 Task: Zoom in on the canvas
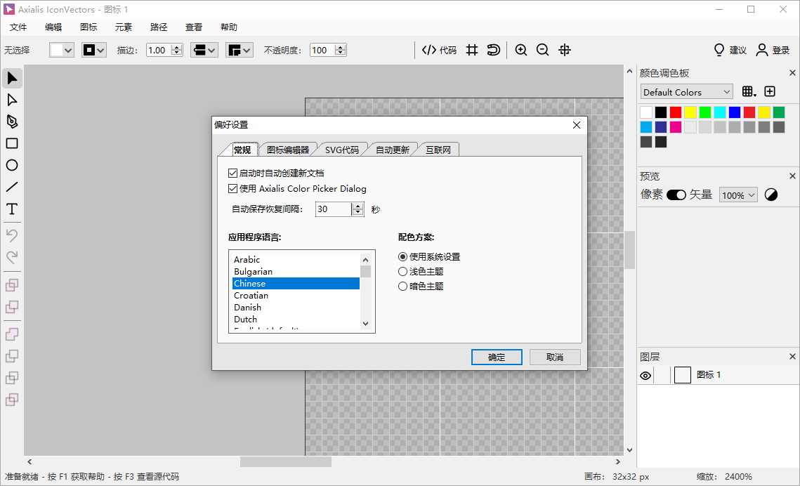coord(520,50)
